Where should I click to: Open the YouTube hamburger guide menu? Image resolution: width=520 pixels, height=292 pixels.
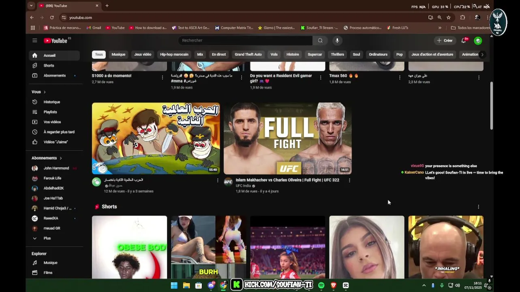(35, 41)
